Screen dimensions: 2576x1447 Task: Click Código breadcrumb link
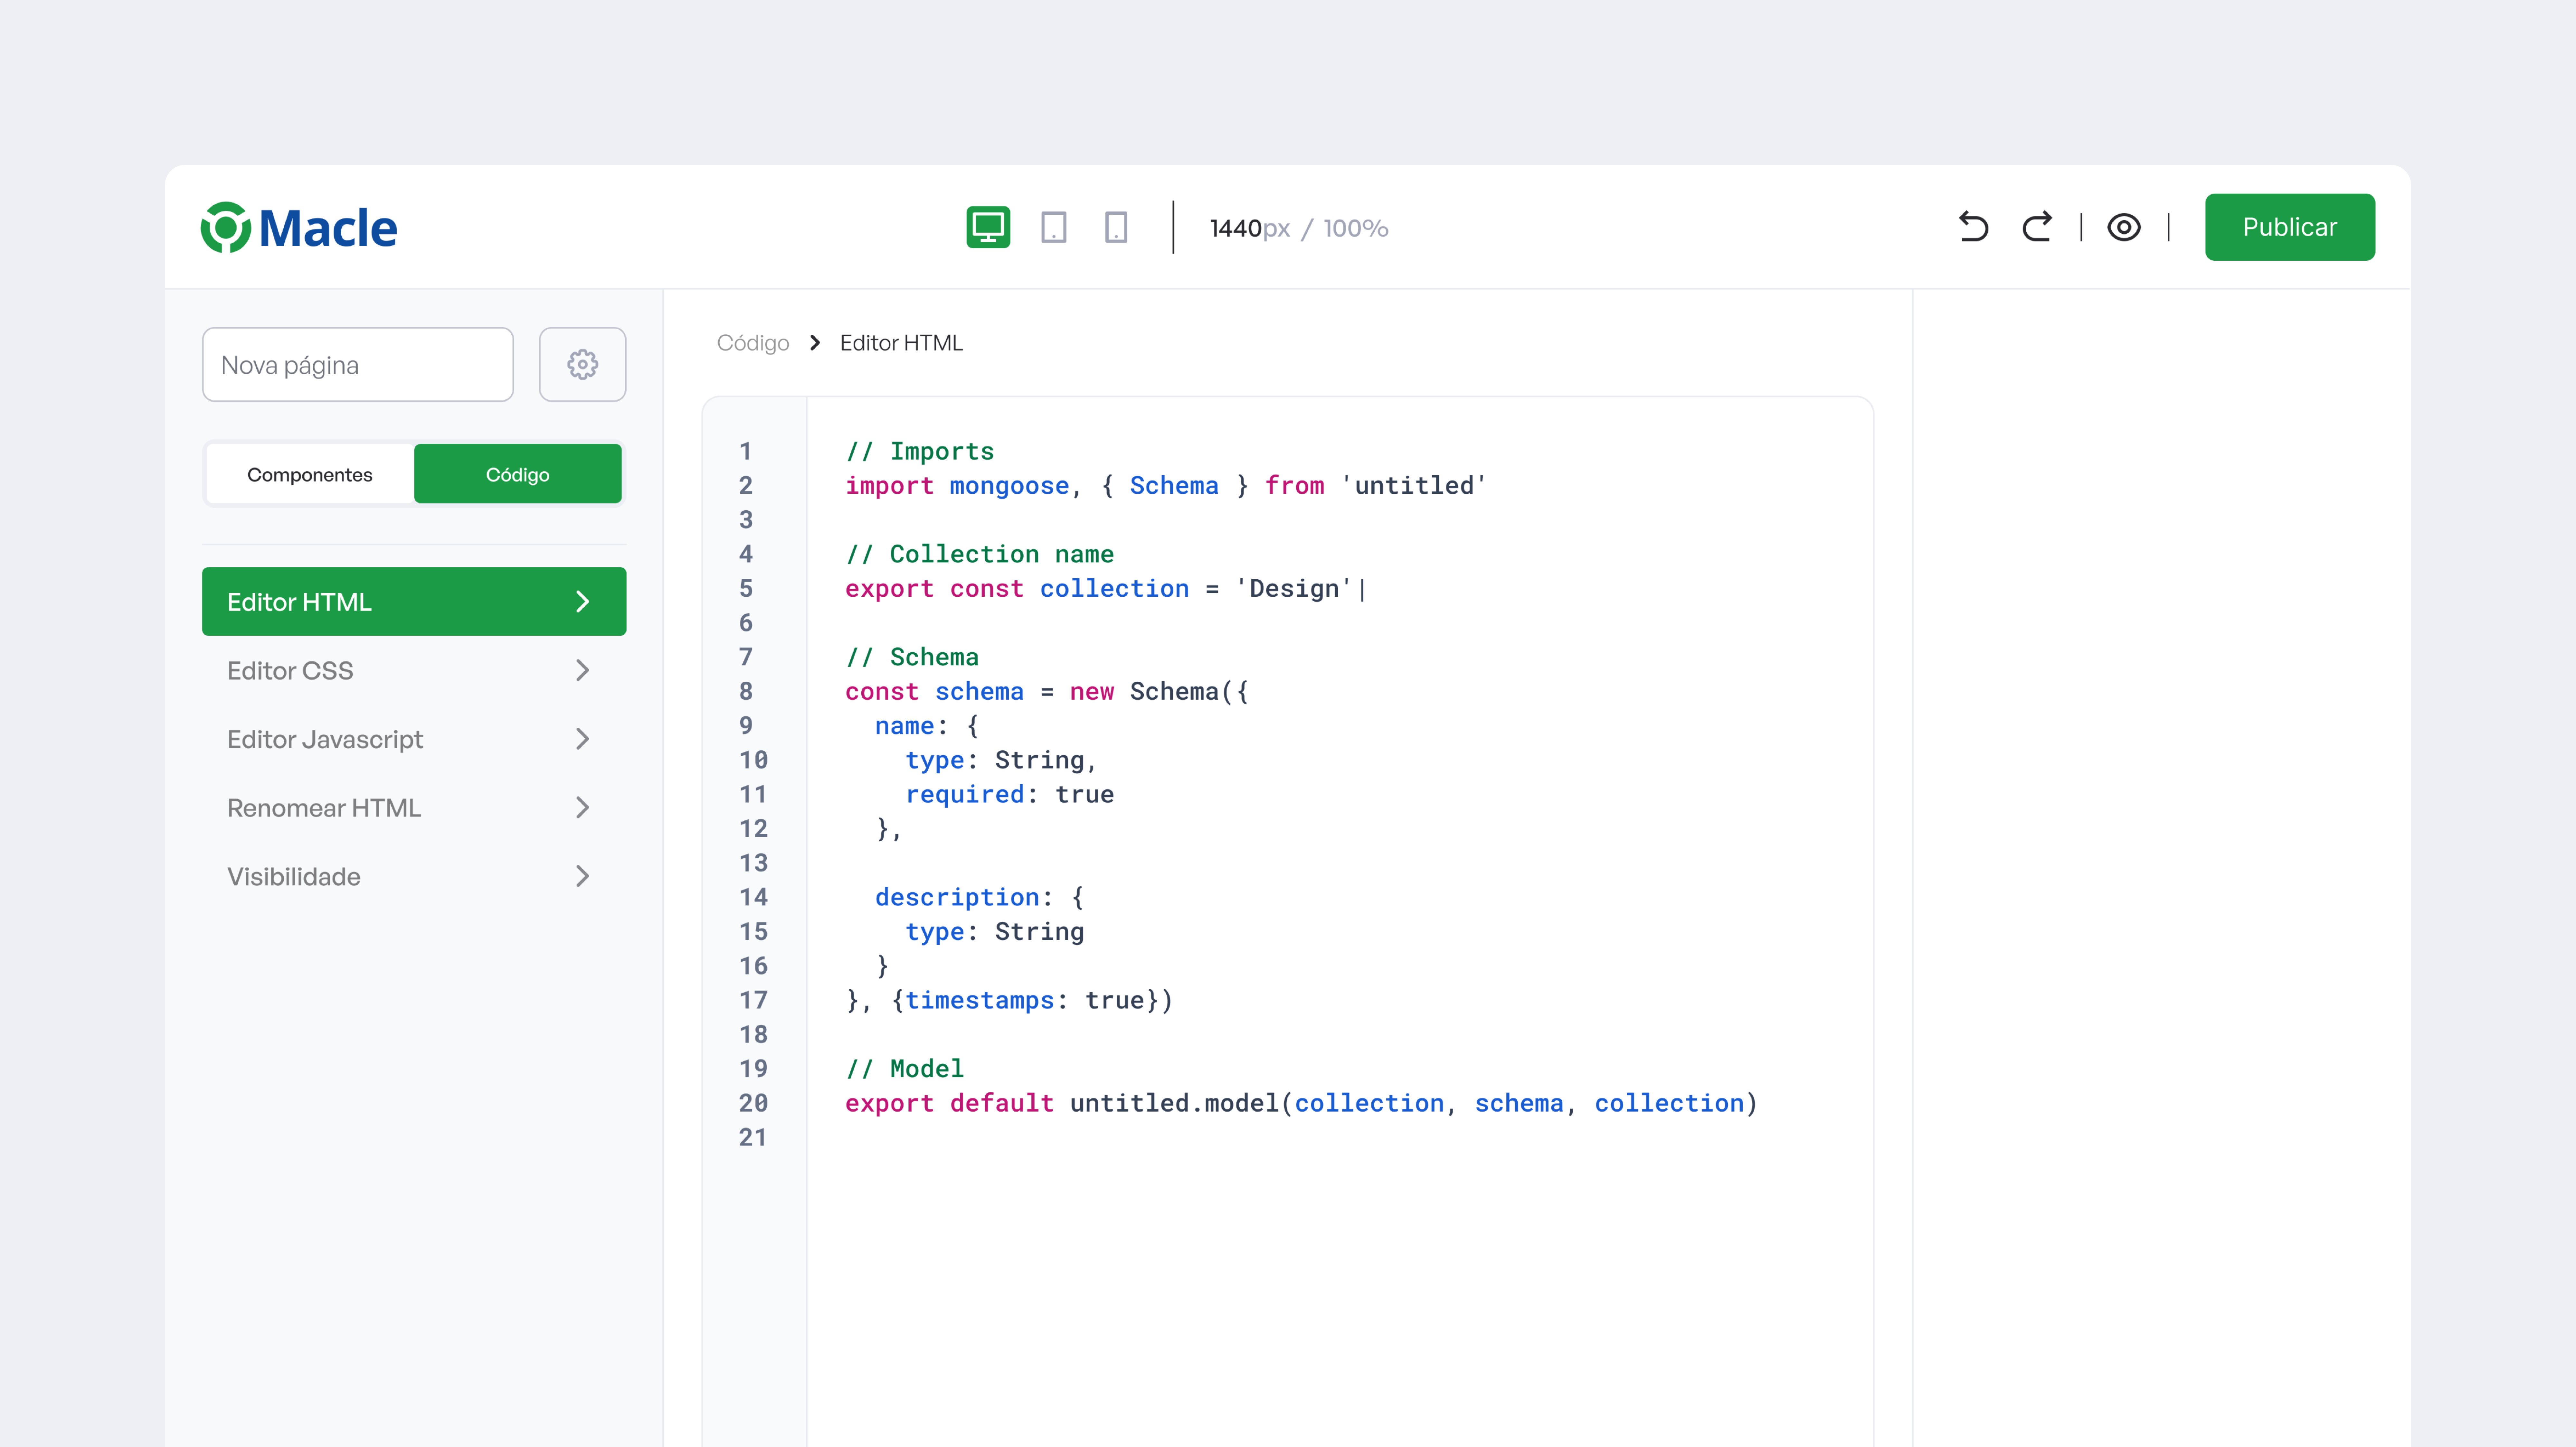[753, 343]
